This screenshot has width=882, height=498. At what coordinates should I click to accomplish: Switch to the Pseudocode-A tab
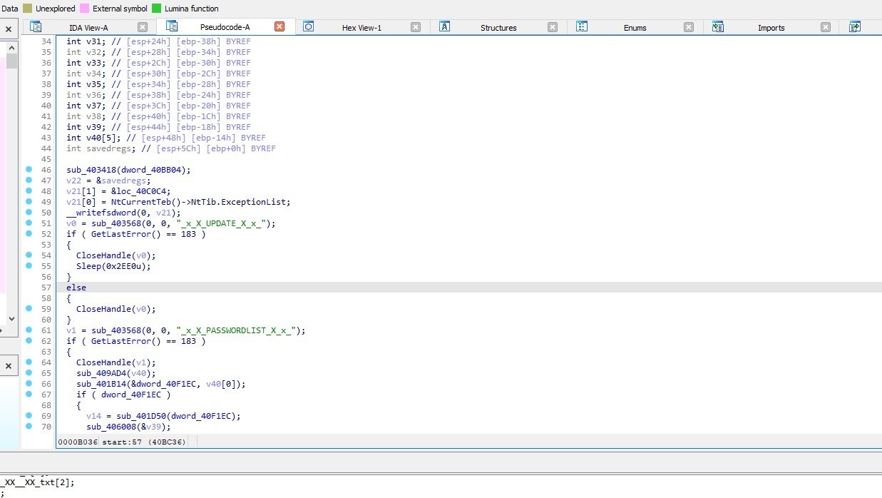pos(225,27)
